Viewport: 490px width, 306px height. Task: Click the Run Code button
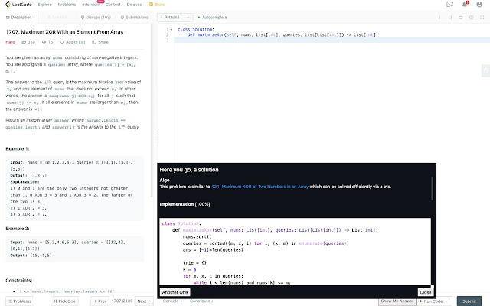tap(434, 301)
